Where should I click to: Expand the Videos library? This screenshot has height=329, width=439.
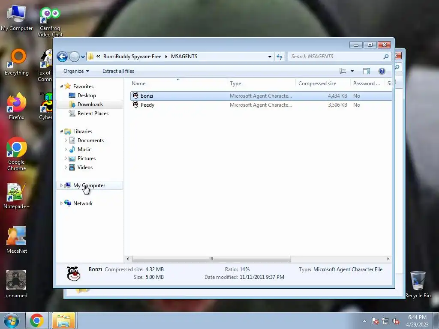point(66,167)
